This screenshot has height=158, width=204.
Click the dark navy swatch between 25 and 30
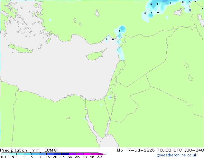point(65,154)
